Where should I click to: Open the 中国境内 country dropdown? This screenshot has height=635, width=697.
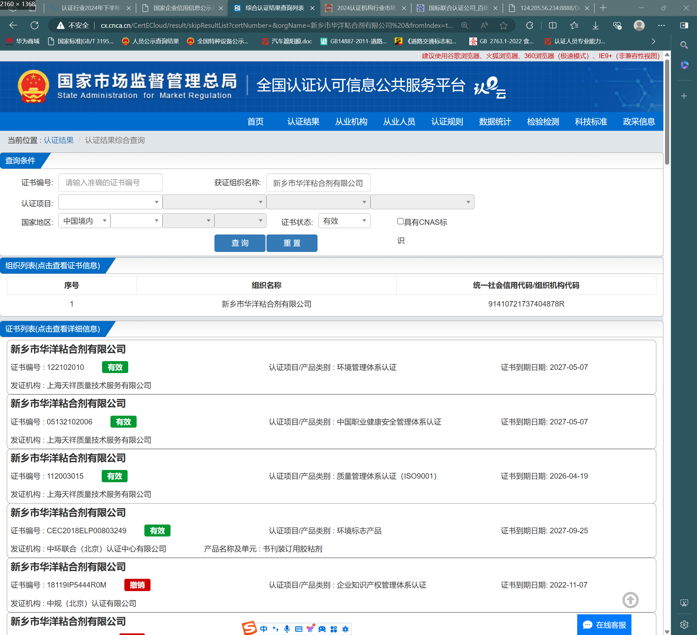[x=84, y=221]
